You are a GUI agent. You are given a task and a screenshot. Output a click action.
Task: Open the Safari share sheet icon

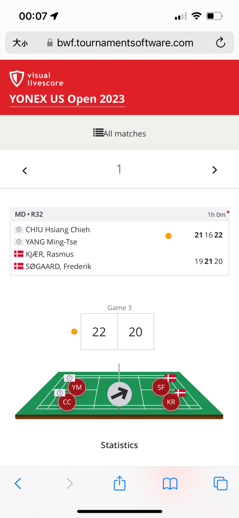click(120, 483)
